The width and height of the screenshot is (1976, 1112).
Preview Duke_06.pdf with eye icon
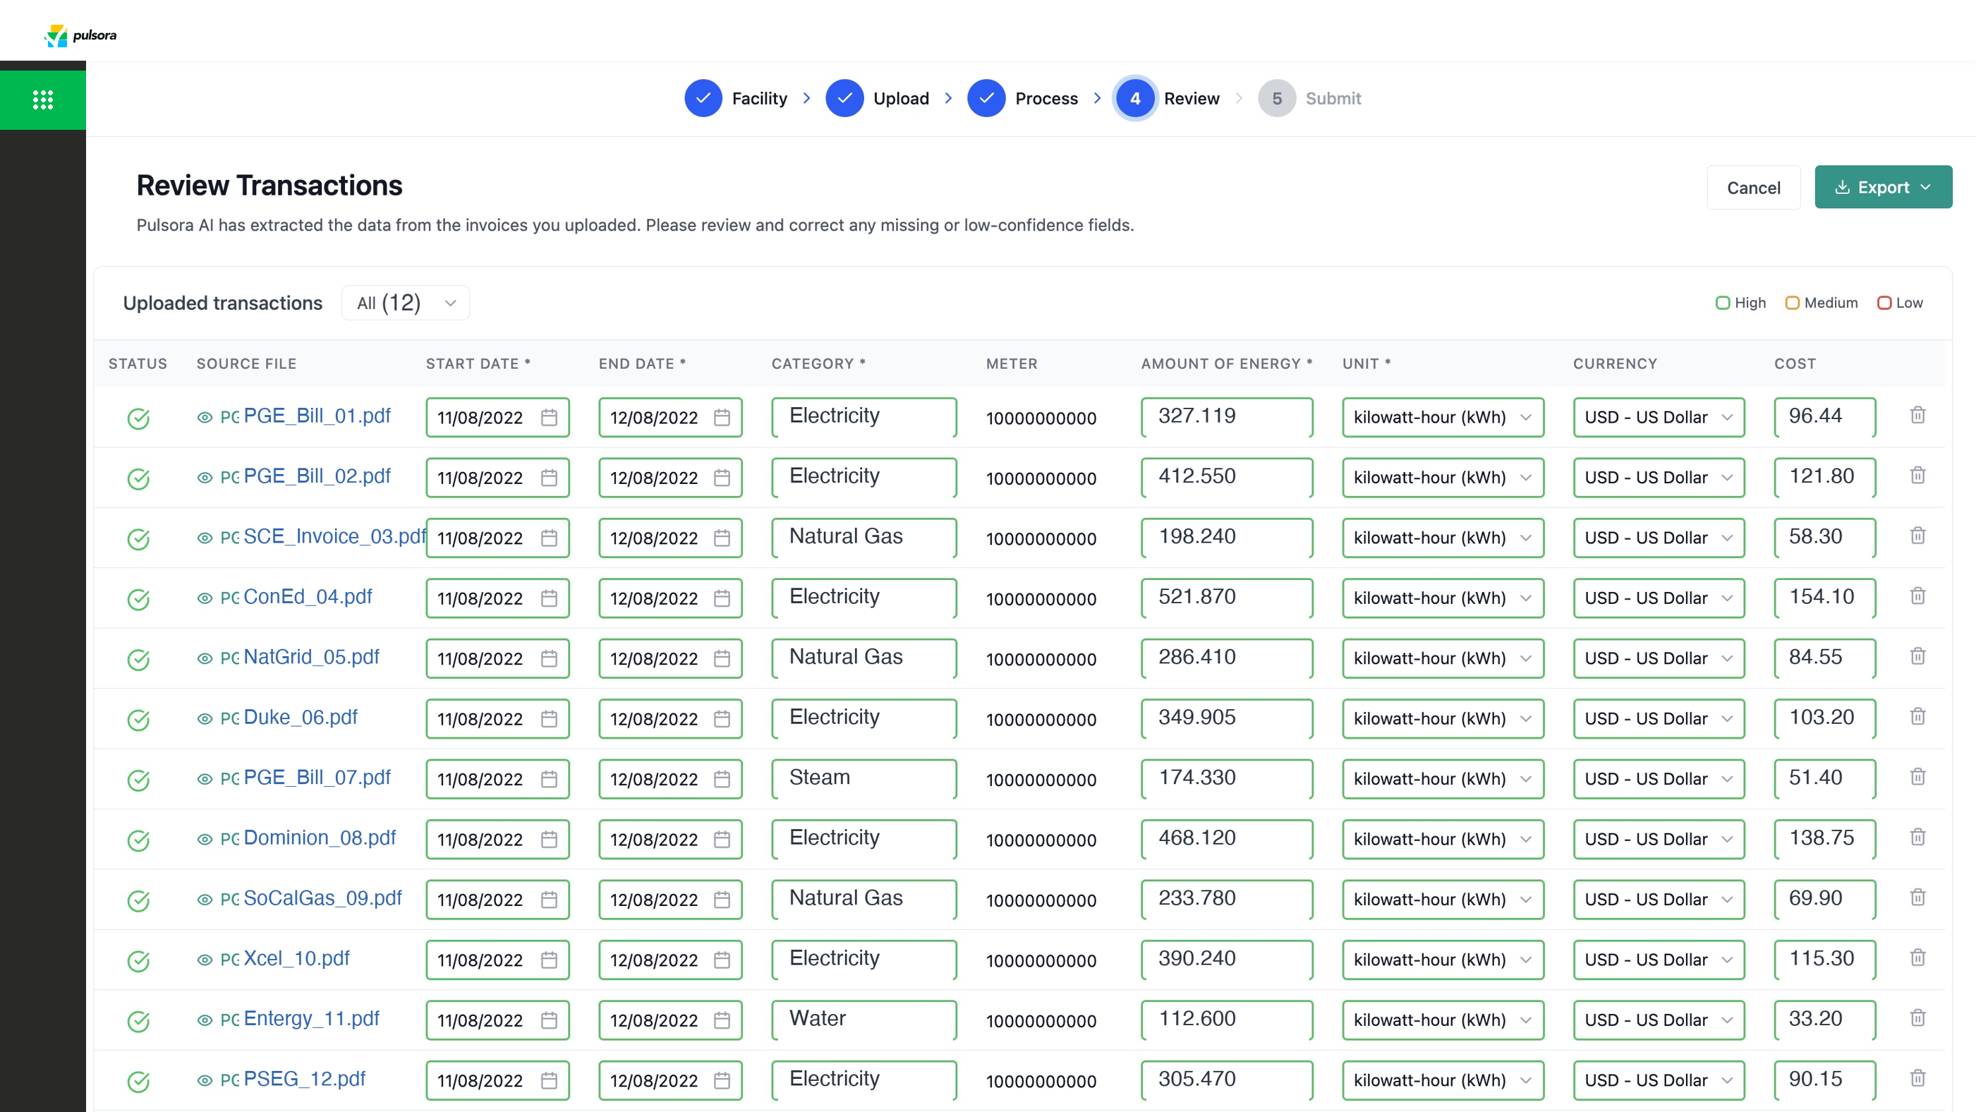[204, 719]
